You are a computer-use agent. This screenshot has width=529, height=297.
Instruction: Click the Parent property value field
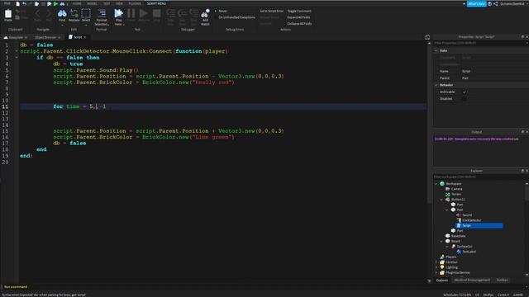(494, 78)
